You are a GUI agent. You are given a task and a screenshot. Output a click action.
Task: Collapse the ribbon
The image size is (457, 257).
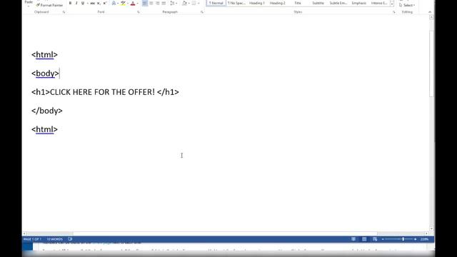pos(430,12)
